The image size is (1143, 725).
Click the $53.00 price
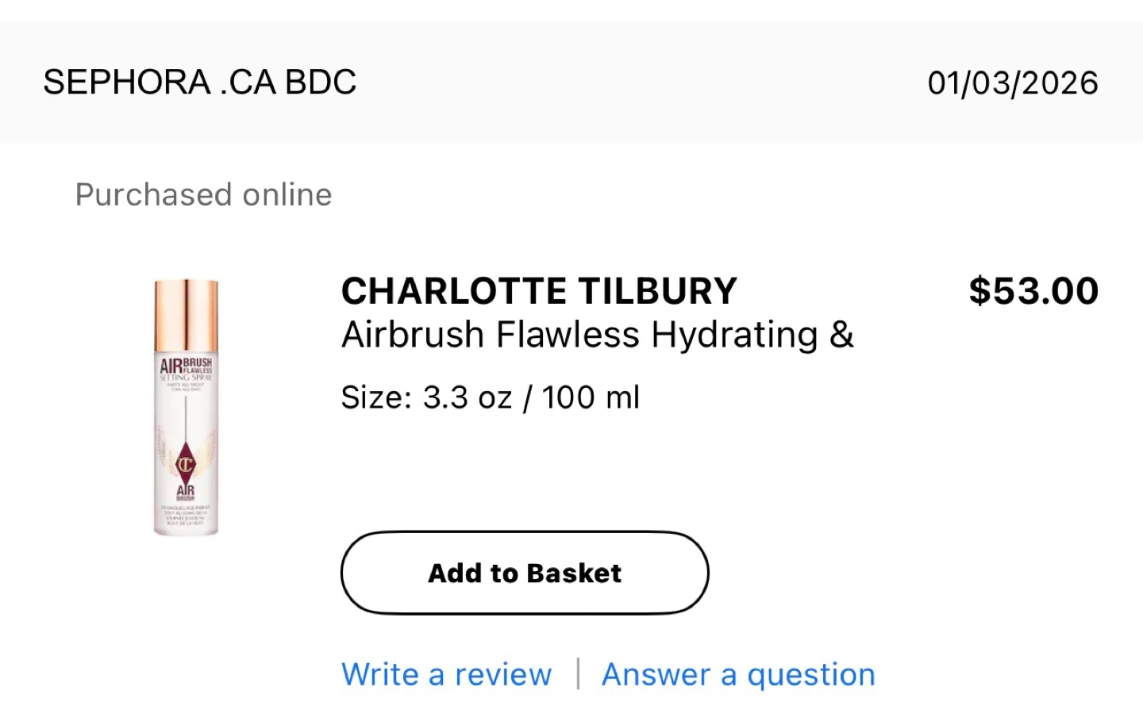pyautogui.click(x=1033, y=291)
